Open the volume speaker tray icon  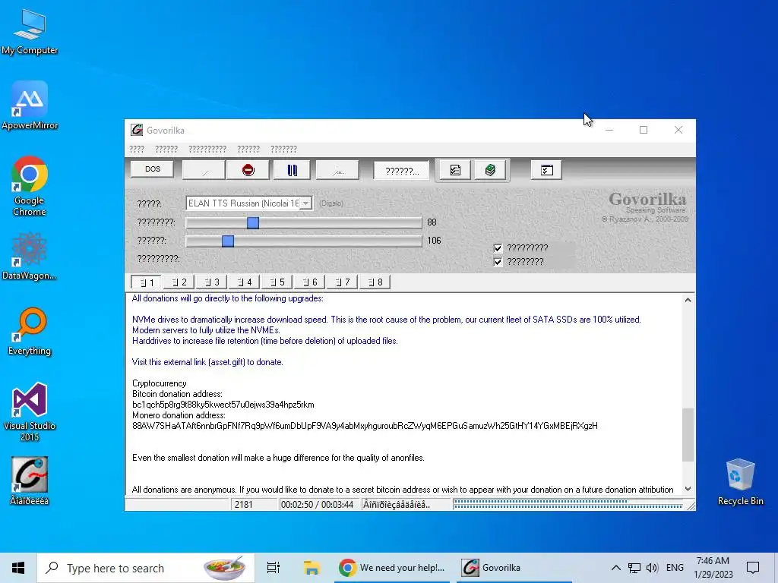(x=652, y=568)
